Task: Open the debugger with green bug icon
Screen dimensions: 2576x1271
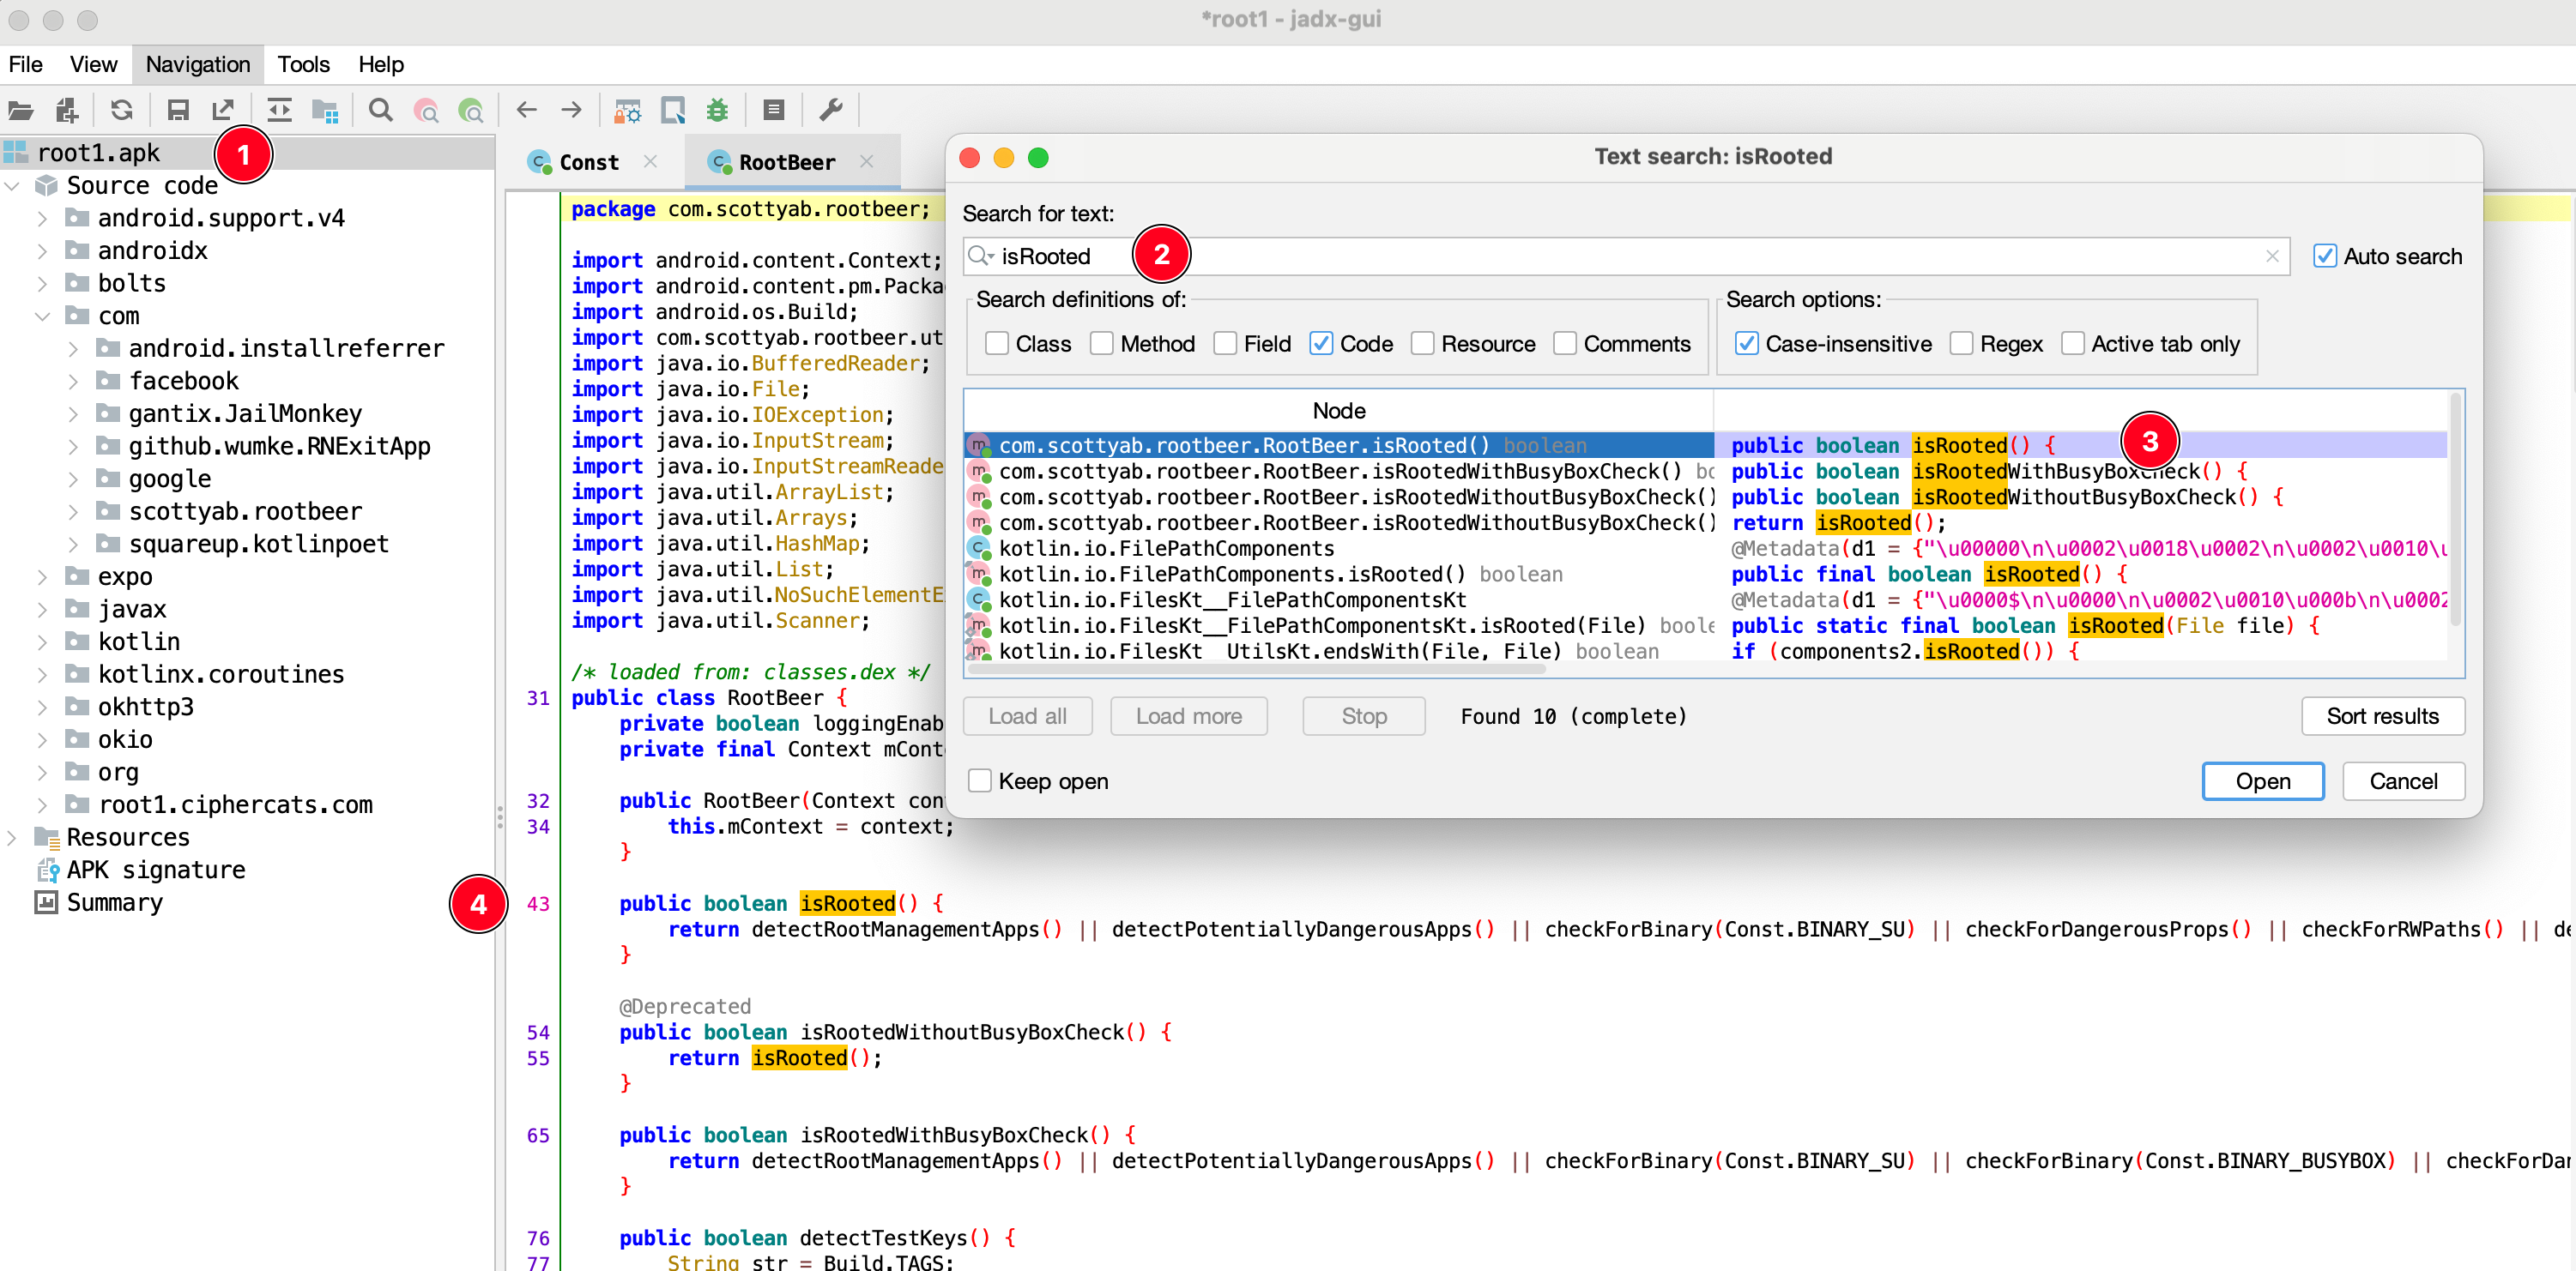Action: pos(717,110)
